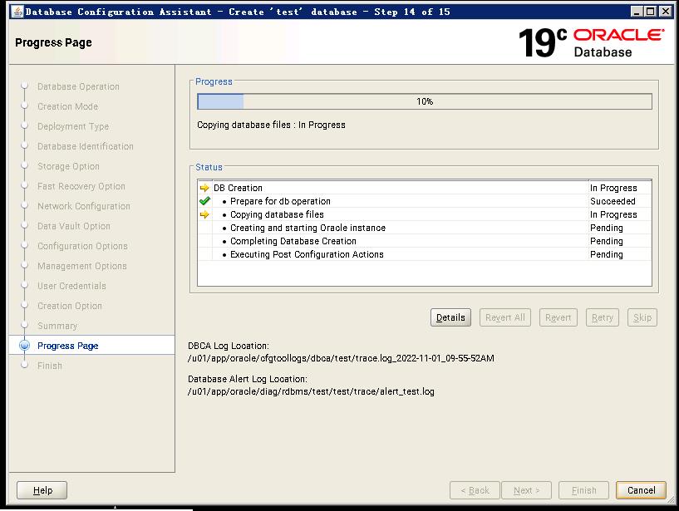The image size is (679, 511).
Task: Click the Finish button
Action: pyautogui.click(x=583, y=490)
